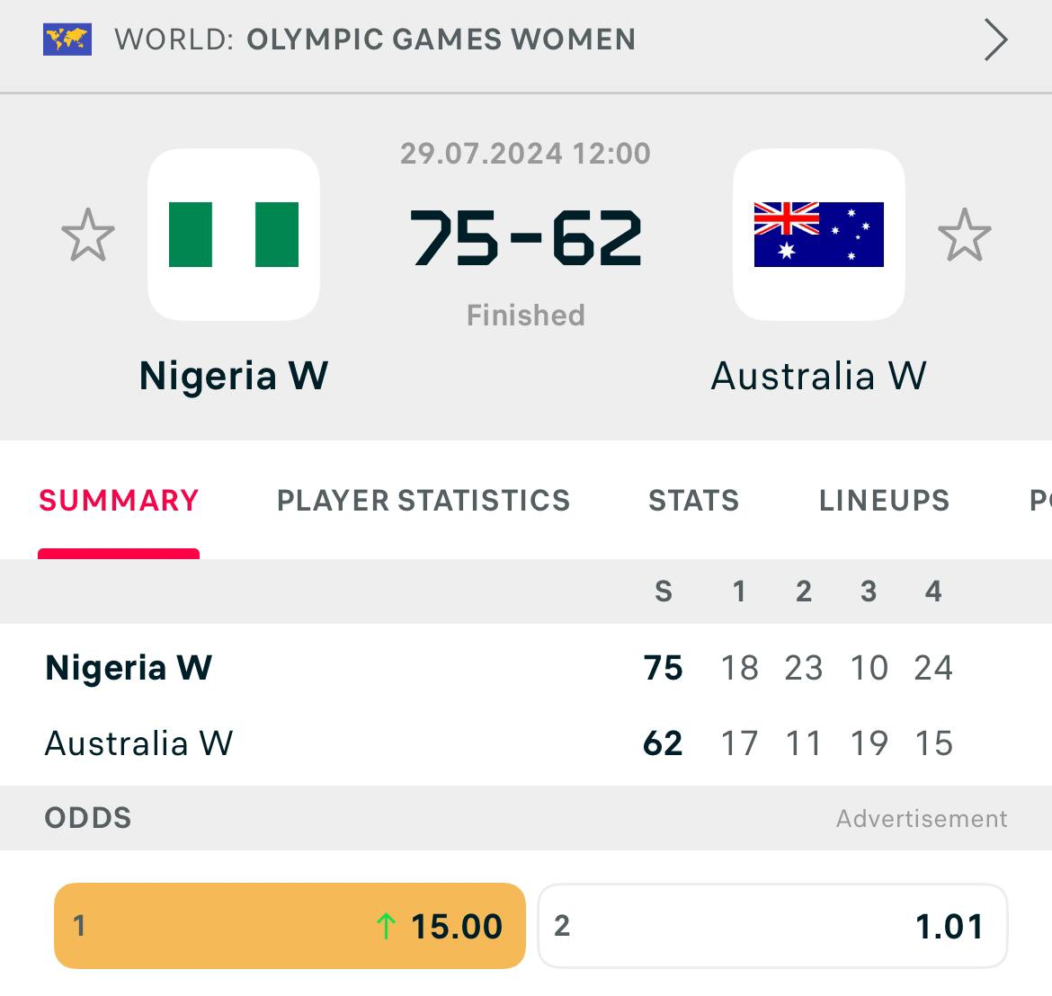Click the final score 75-62
This screenshot has height=996, width=1052.
tap(526, 239)
